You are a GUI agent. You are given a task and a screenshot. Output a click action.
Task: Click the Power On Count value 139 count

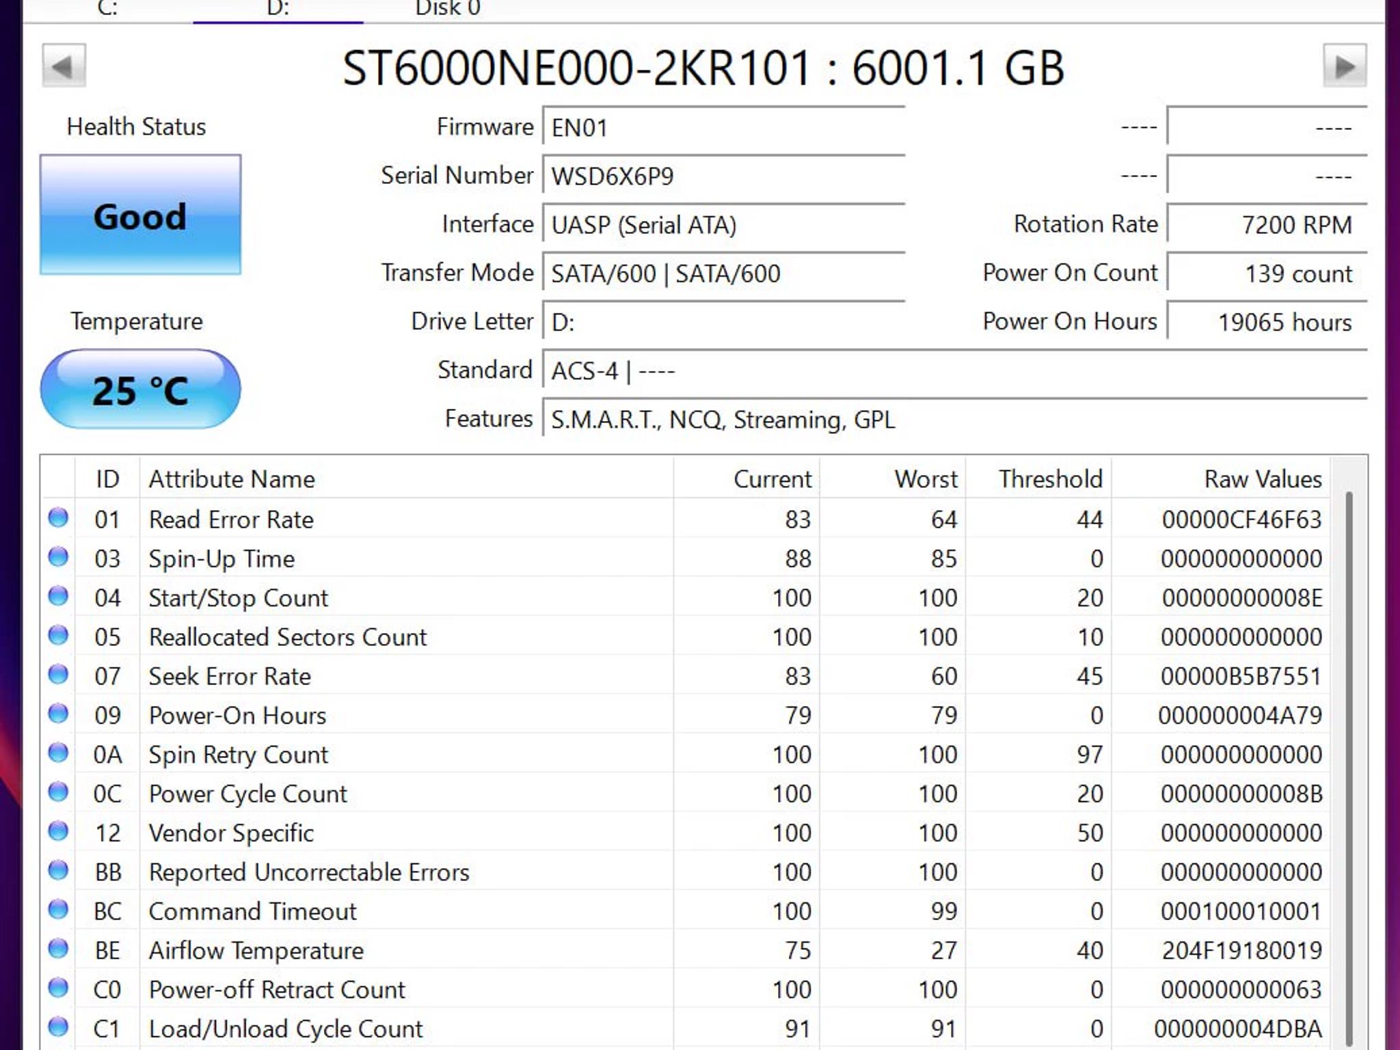[x=1267, y=273]
